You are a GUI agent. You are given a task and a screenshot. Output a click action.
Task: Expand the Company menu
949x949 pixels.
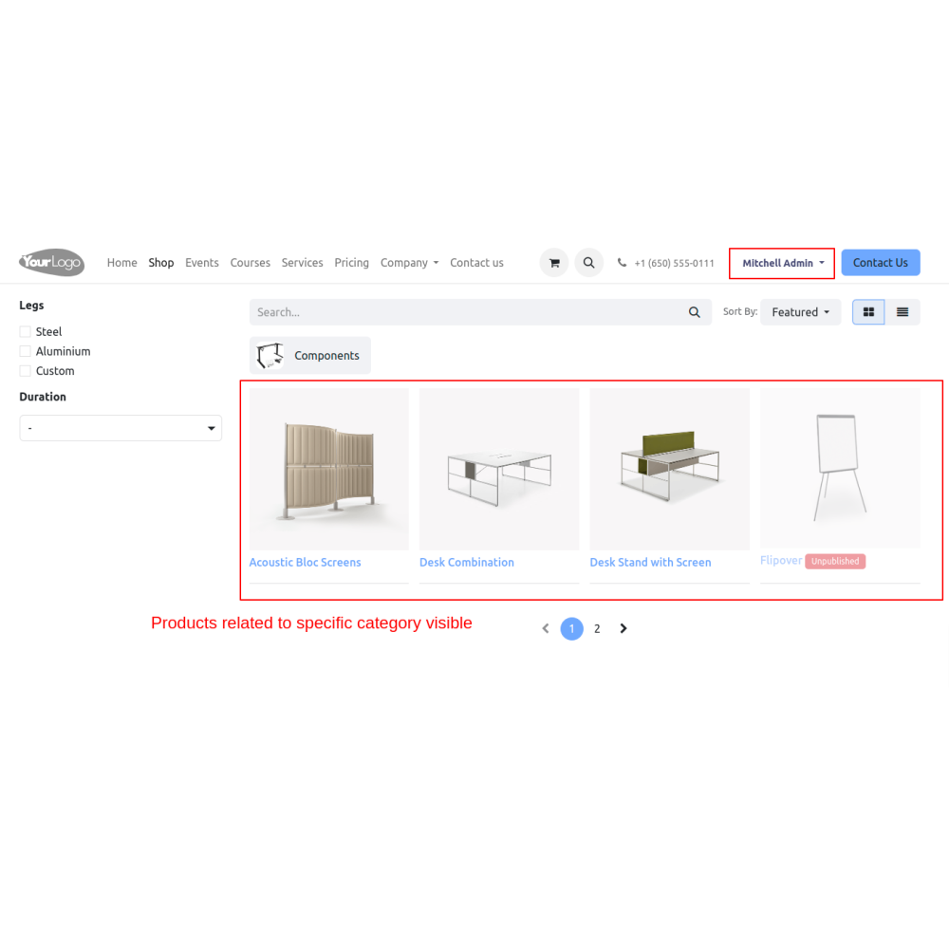409,263
